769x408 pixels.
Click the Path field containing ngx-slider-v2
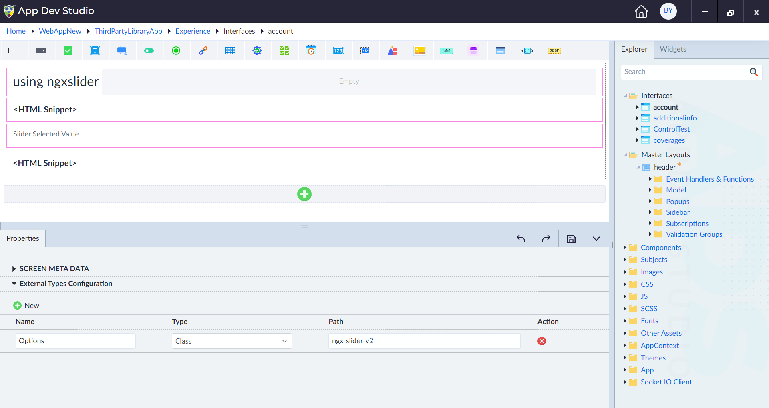424,341
